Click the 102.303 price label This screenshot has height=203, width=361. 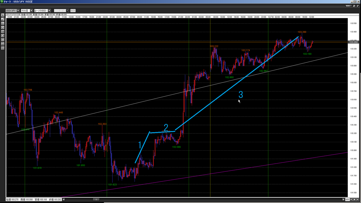pyautogui.click(x=102, y=124)
